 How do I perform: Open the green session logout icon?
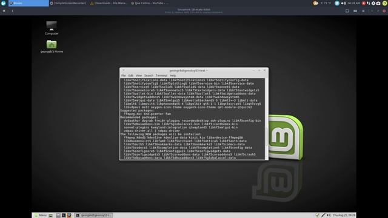pyautogui.click(x=384, y=3)
